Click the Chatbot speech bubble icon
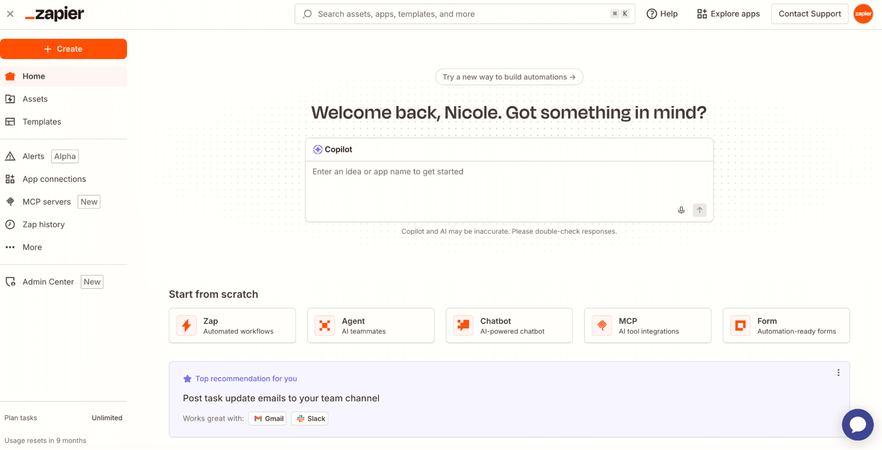Screen dimensions: 882x450 [x=463, y=326]
